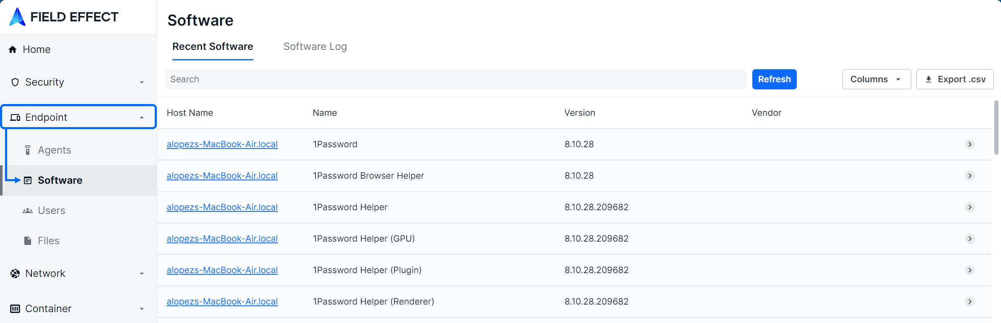Sort by Vendor column header
Image resolution: width=1001 pixels, height=323 pixels.
[767, 113]
